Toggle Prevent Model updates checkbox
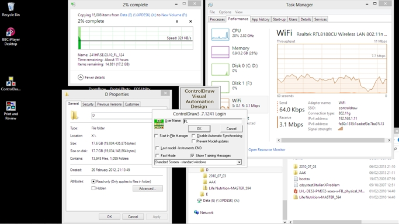The width and height of the screenshot is (399, 224). pos(193,141)
